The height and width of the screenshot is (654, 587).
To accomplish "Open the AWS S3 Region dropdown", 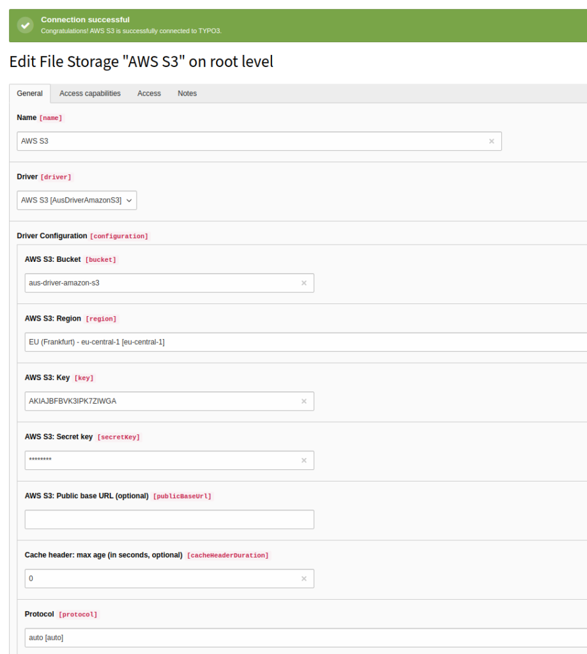I will pos(306,342).
